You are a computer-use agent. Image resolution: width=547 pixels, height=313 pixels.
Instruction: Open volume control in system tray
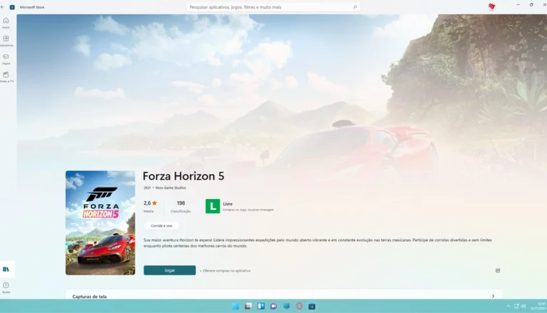[523, 307]
